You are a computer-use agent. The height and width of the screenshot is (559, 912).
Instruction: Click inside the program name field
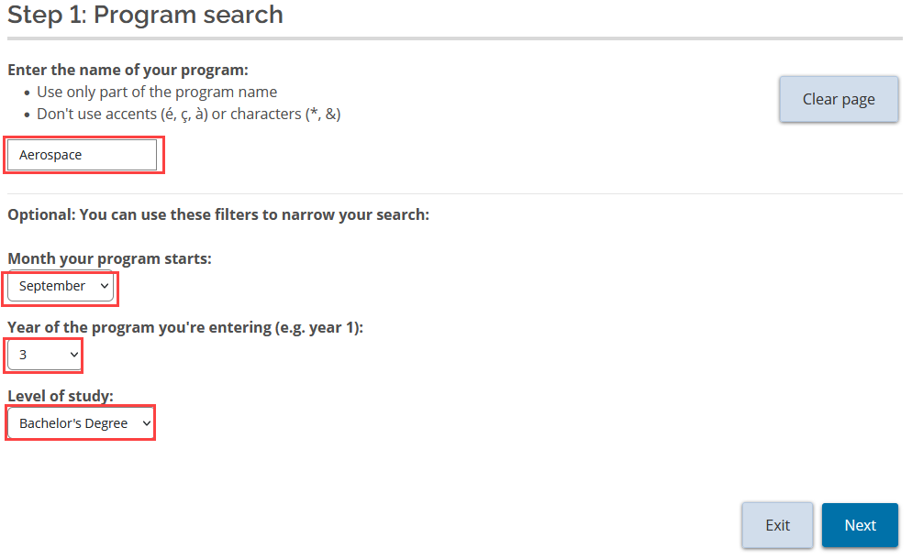(x=83, y=154)
